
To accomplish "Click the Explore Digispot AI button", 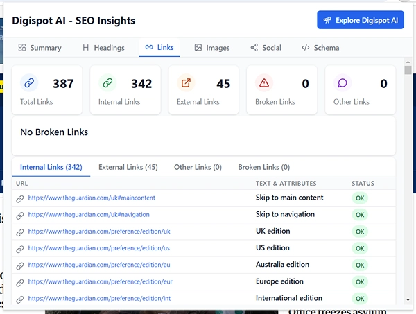I will (361, 20).
